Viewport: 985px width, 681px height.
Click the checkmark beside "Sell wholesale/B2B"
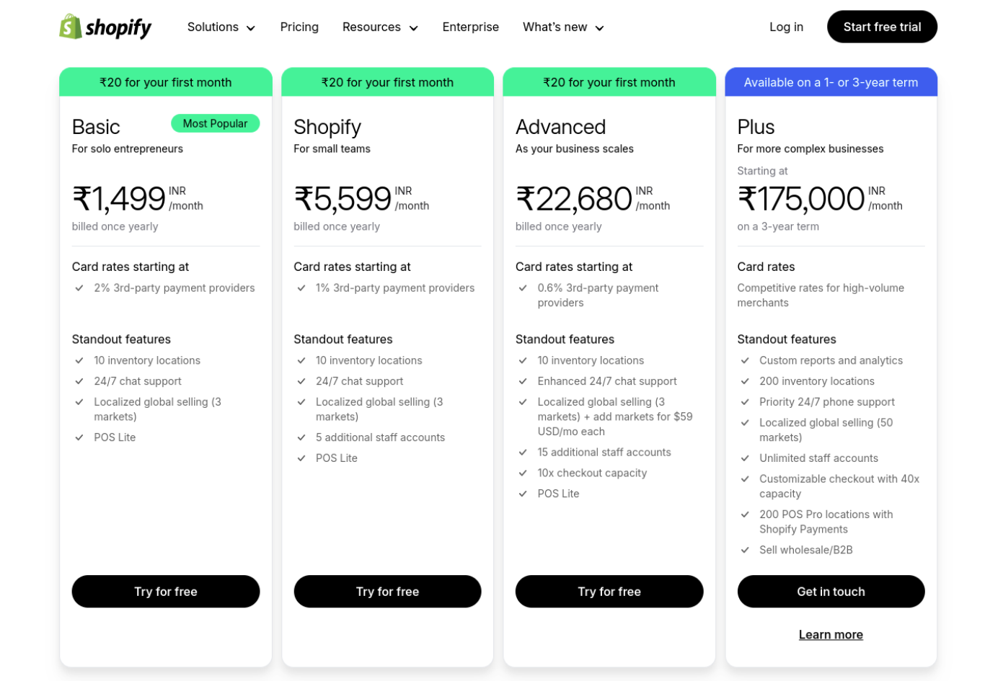click(x=745, y=549)
